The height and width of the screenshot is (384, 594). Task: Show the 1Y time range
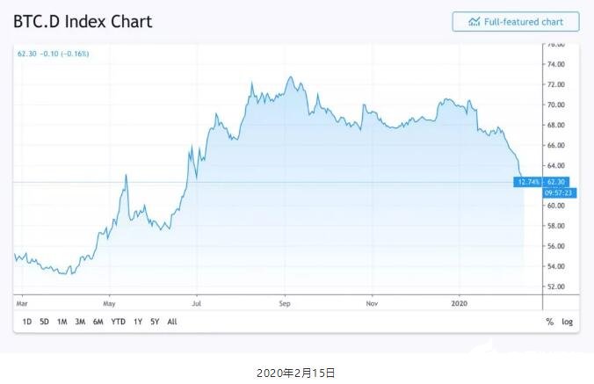138,322
